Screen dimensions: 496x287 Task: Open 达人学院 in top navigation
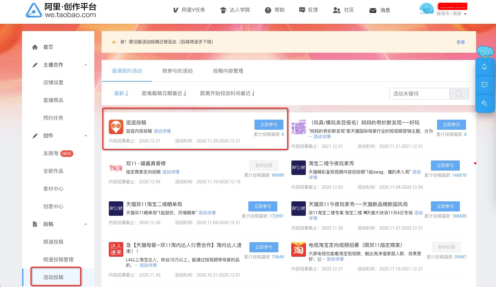point(235,10)
